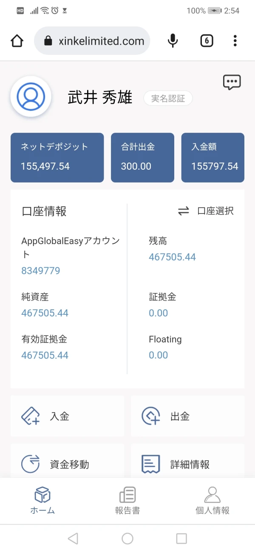Switch to the 個人情報 tab
The image size is (255, 553).
(x=212, y=501)
